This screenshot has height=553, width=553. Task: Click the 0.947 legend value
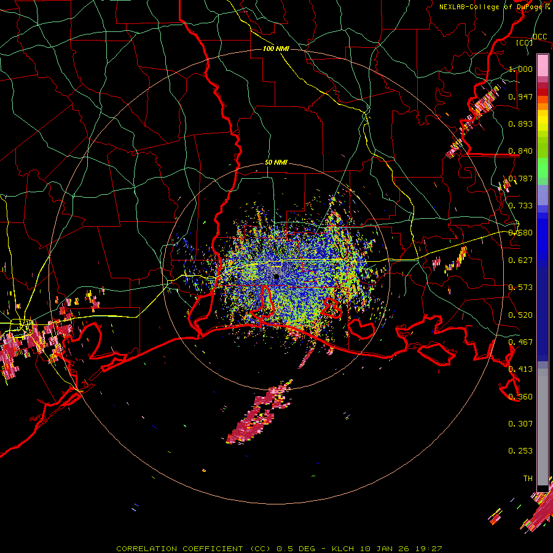click(520, 96)
